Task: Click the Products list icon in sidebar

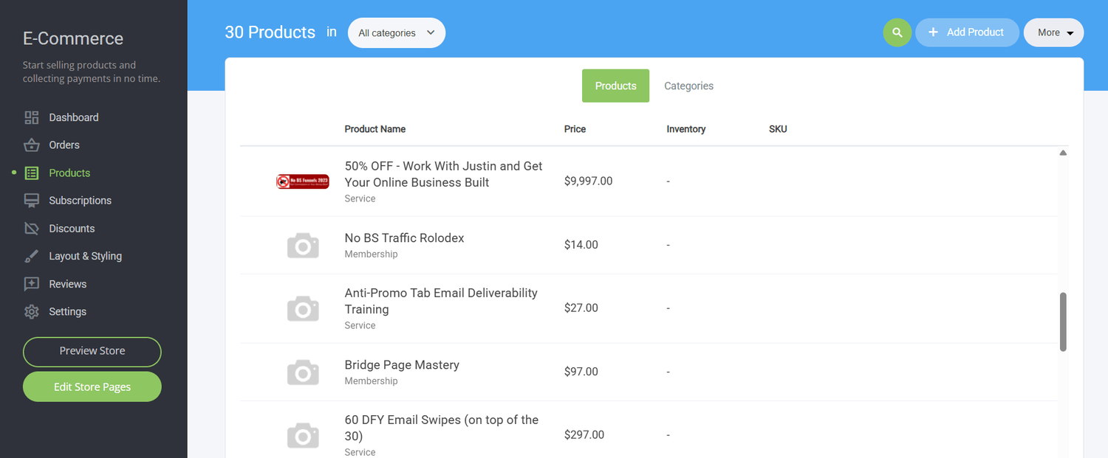Action: pyautogui.click(x=31, y=173)
